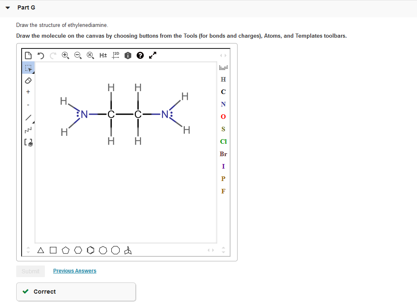Toggle explicit hydrogens with the H± icon
The image size is (417, 304).
coord(103,55)
